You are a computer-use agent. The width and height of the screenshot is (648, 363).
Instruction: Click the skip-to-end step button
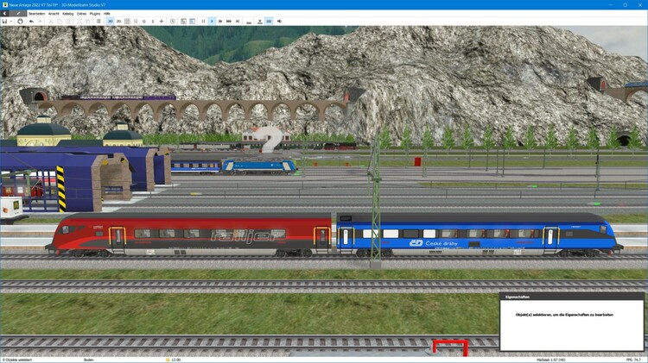click(x=238, y=21)
